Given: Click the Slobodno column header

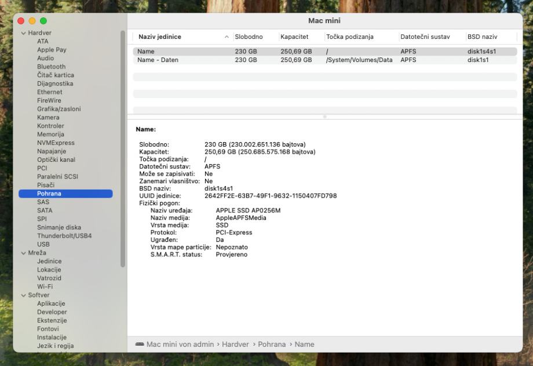Looking at the screenshot, I should point(249,37).
